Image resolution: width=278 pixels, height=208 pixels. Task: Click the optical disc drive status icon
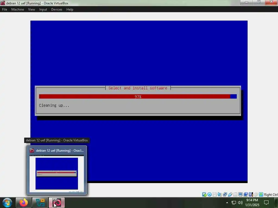(209, 194)
